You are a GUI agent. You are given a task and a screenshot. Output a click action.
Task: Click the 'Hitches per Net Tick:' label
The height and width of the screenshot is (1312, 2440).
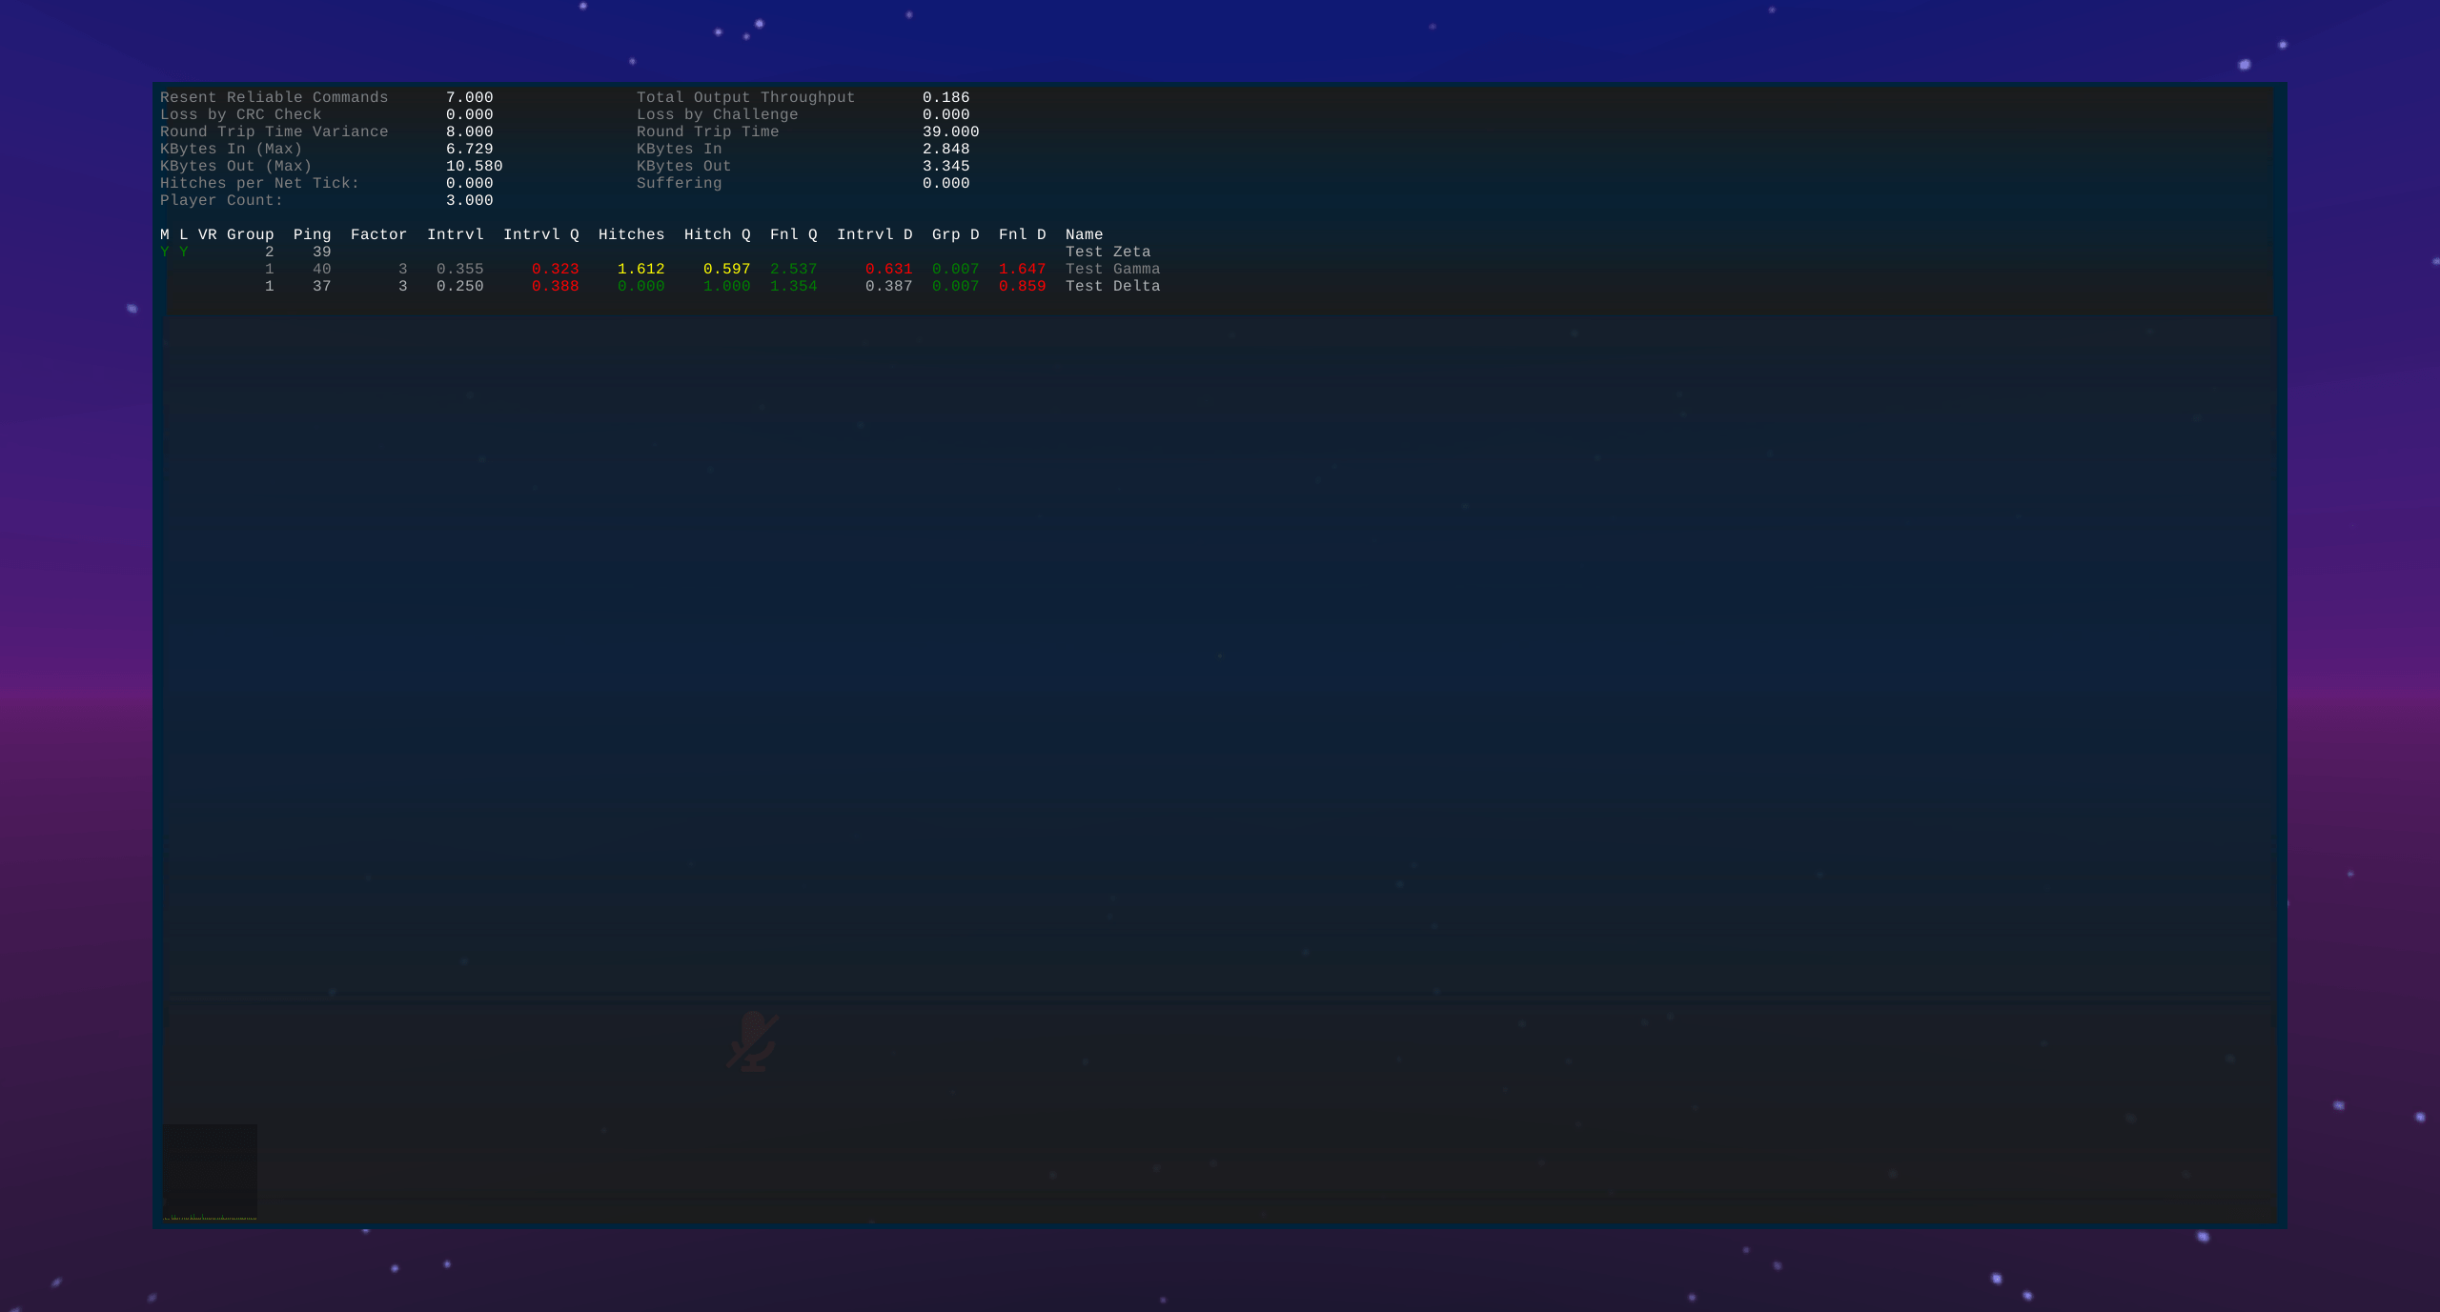pos(260,183)
